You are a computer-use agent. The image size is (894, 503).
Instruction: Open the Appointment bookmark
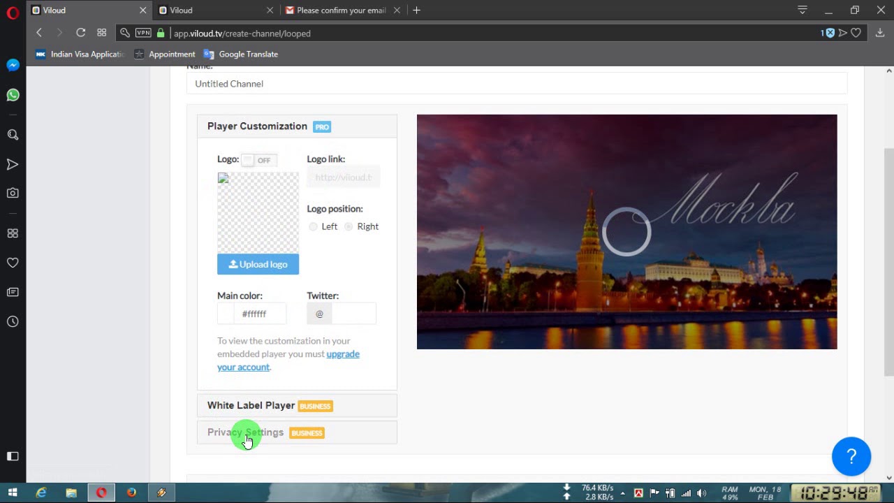coord(165,54)
